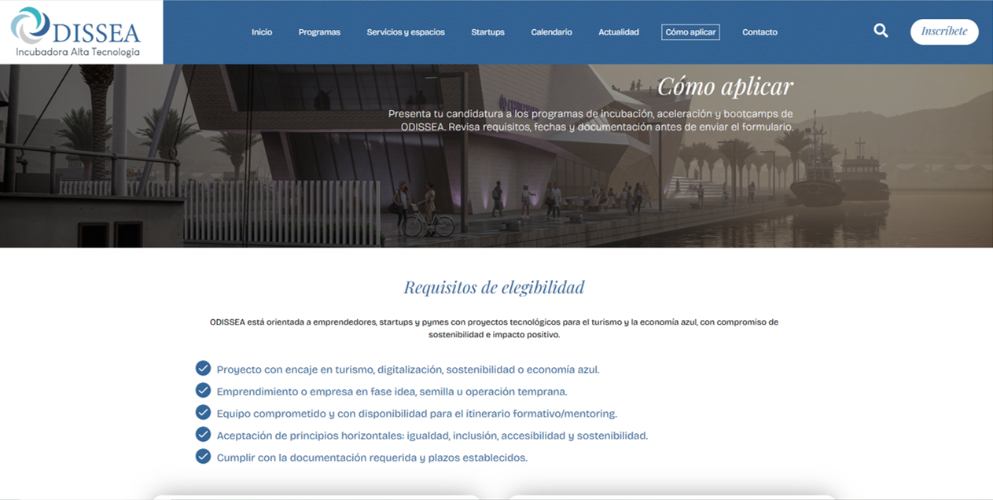This screenshot has width=993, height=500.
Task: Open the search magnifier icon
Action: tap(881, 31)
